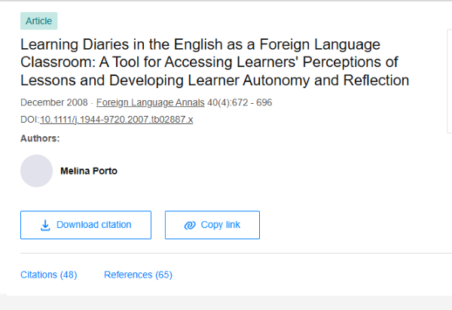Click the chain link icon
452x310 pixels.
(190, 225)
